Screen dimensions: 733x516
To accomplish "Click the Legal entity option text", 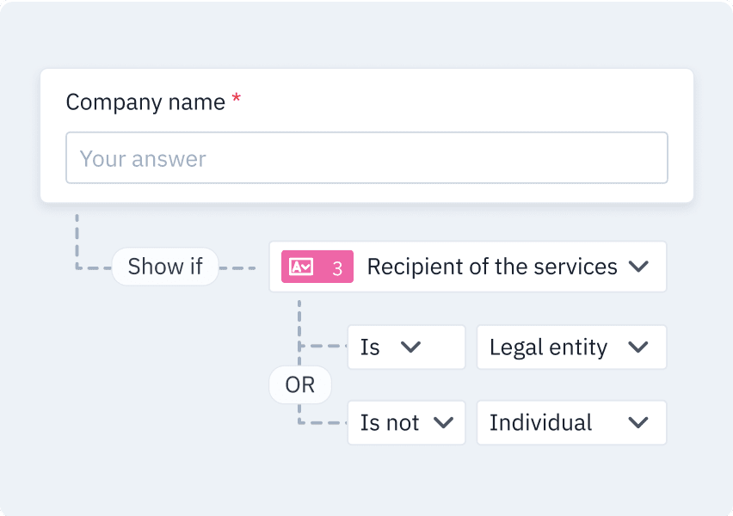I will click(x=548, y=347).
